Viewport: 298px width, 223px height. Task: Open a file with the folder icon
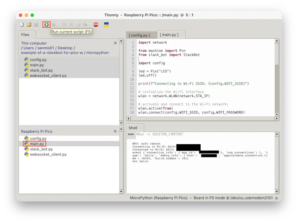tap(29, 25)
